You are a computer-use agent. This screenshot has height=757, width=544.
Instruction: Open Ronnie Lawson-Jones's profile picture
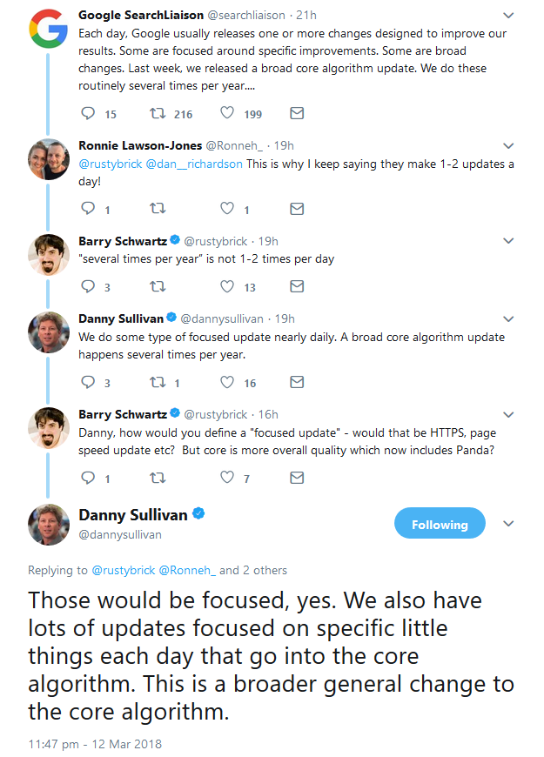tap(48, 159)
